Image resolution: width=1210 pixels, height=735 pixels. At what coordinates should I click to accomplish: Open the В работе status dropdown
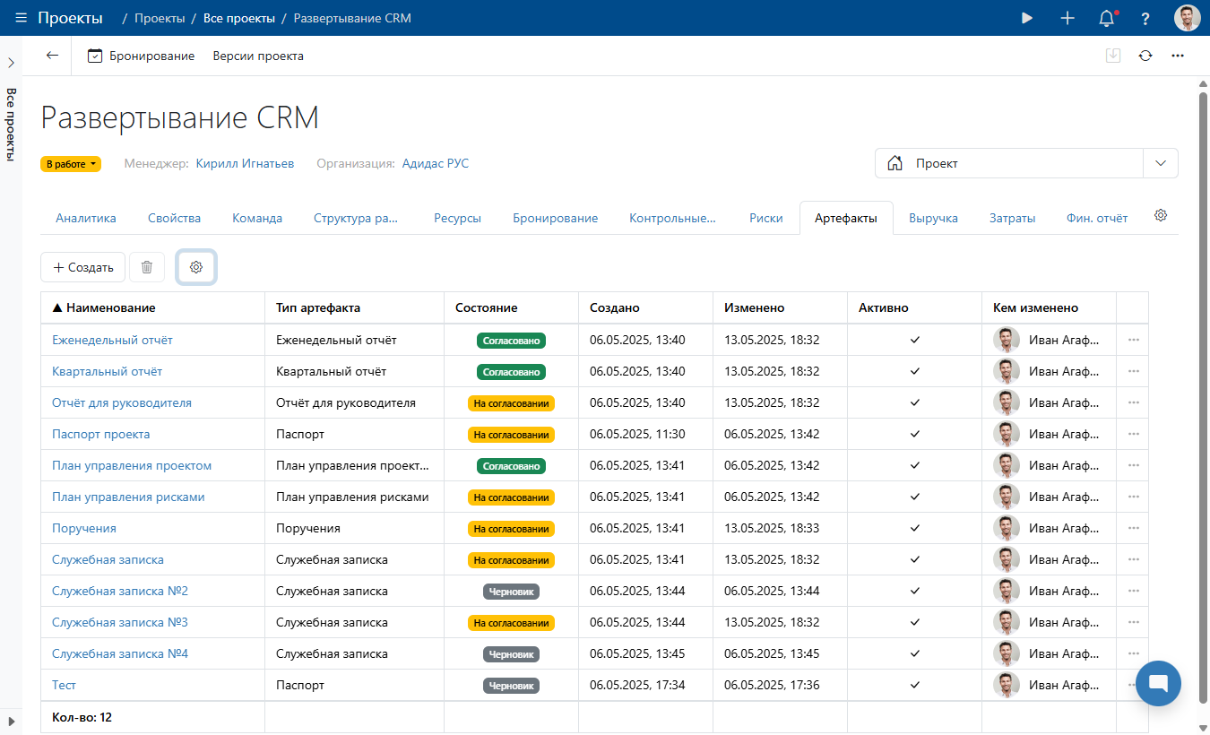pos(71,164)
